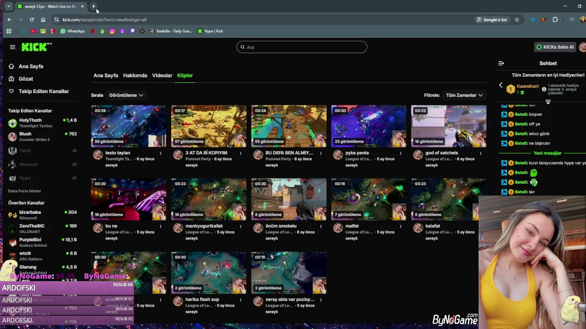This screenshot has height=329, width=586.
Task: Play the god of satchels clip thumbnail
Action: tap(449, 126)
